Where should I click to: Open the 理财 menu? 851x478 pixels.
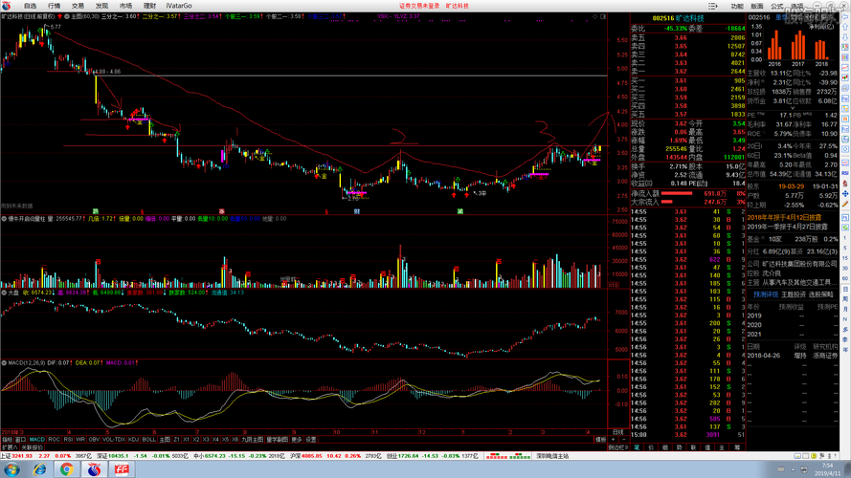[x=149, y=6]
